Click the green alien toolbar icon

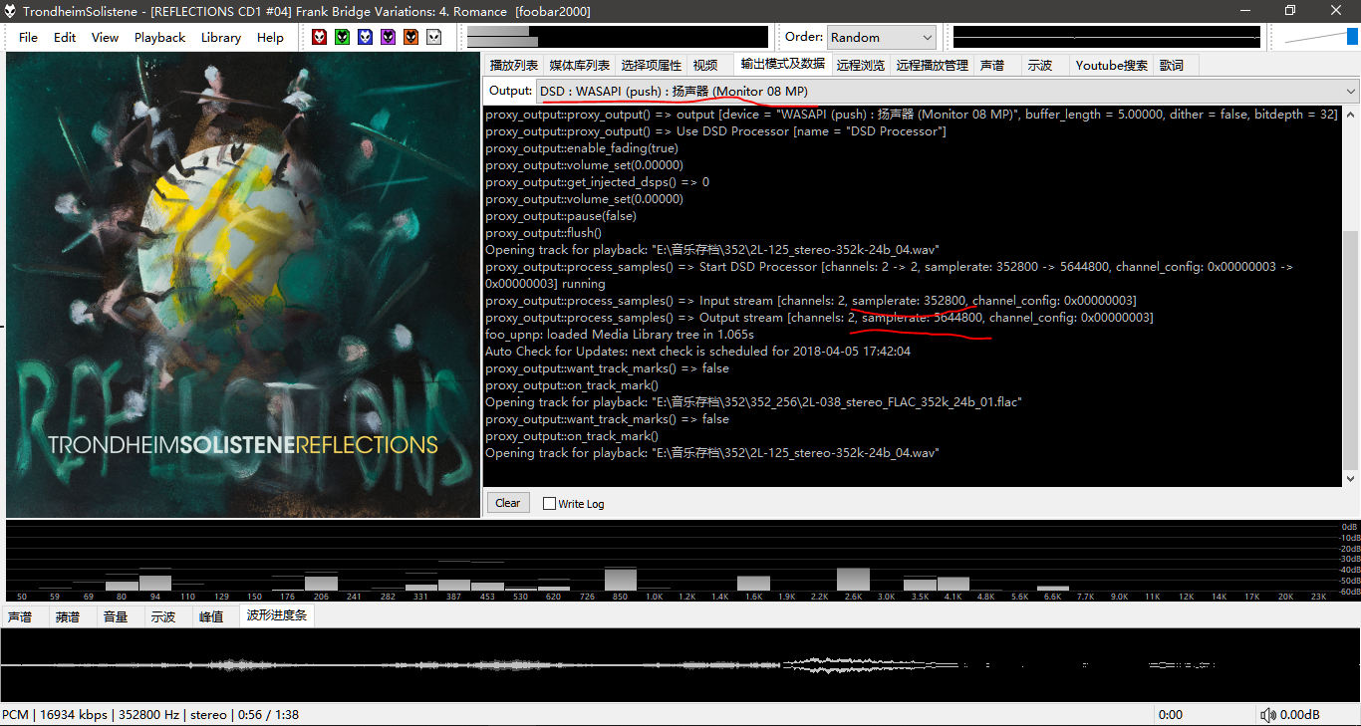coord(342,37)
